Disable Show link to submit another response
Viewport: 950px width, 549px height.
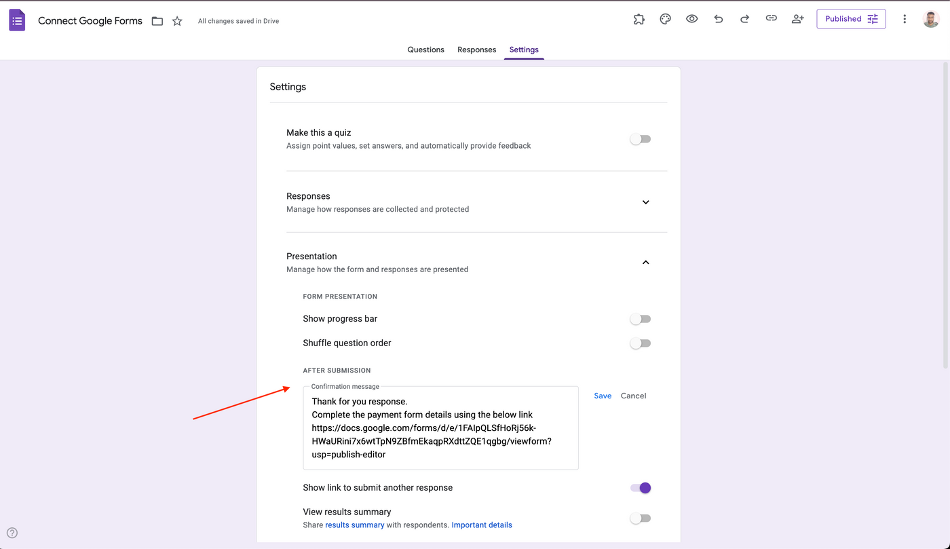pyautogui.click(x=640, y=487)
